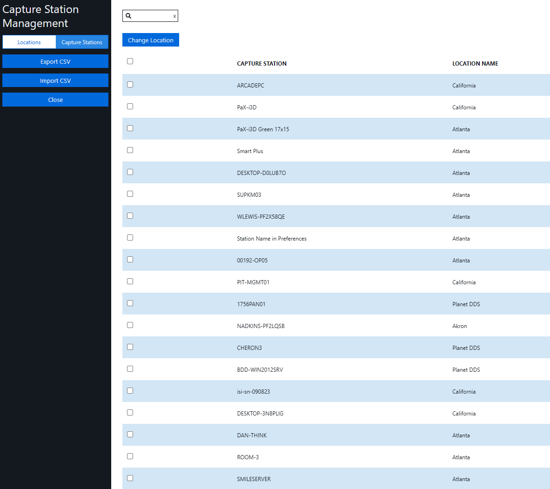550x489 pixels.
Task: Click the Import CSV button
Action: pos(55,80)
